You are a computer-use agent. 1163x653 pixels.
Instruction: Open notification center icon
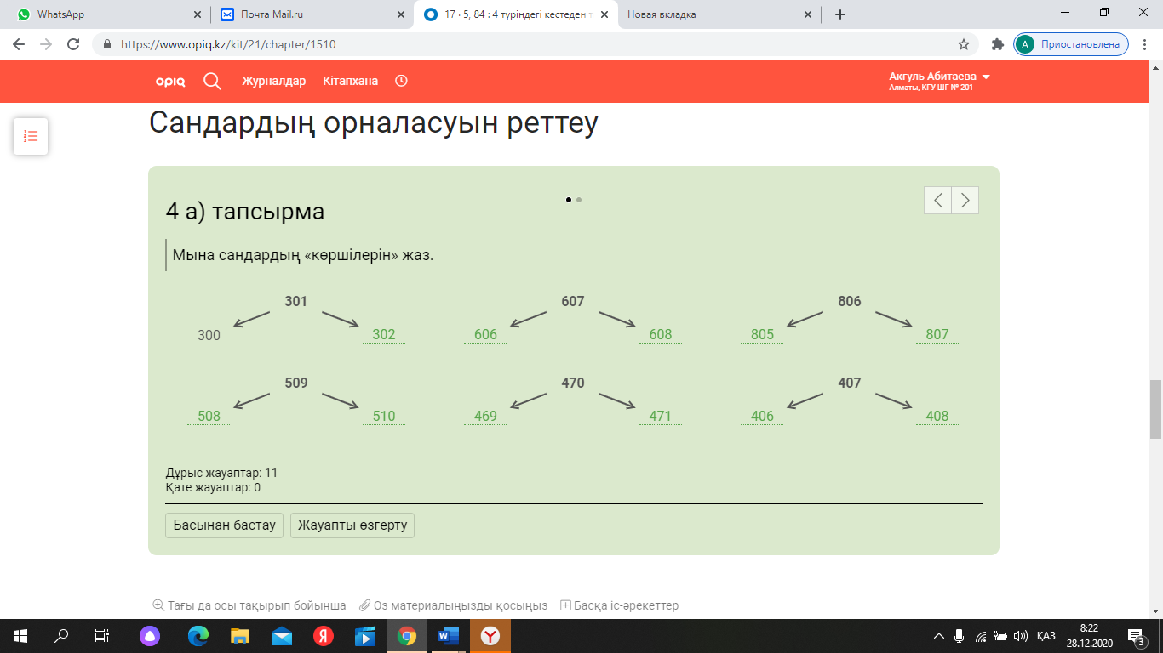(1137, 635)
